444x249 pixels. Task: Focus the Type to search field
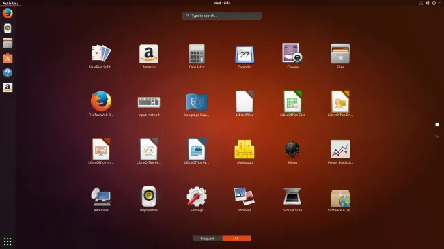click(222, 16)
